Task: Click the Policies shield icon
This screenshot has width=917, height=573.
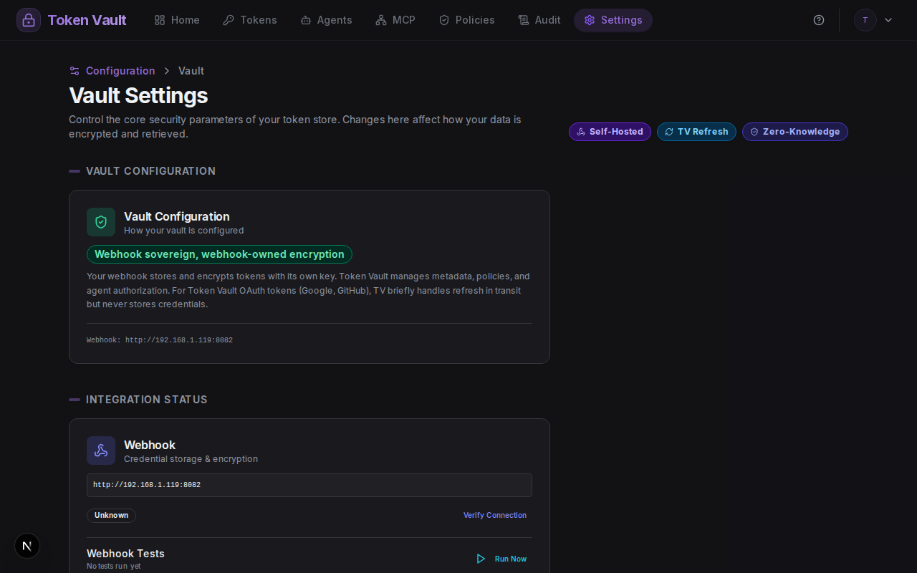Action: [x=444, y=20]
